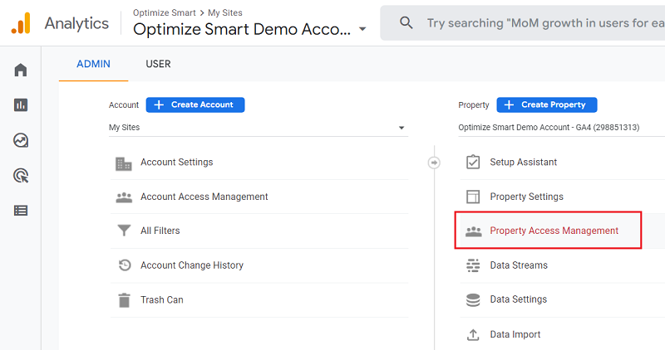
Task: Click the Account Change History clock icon
Action: 124,265
